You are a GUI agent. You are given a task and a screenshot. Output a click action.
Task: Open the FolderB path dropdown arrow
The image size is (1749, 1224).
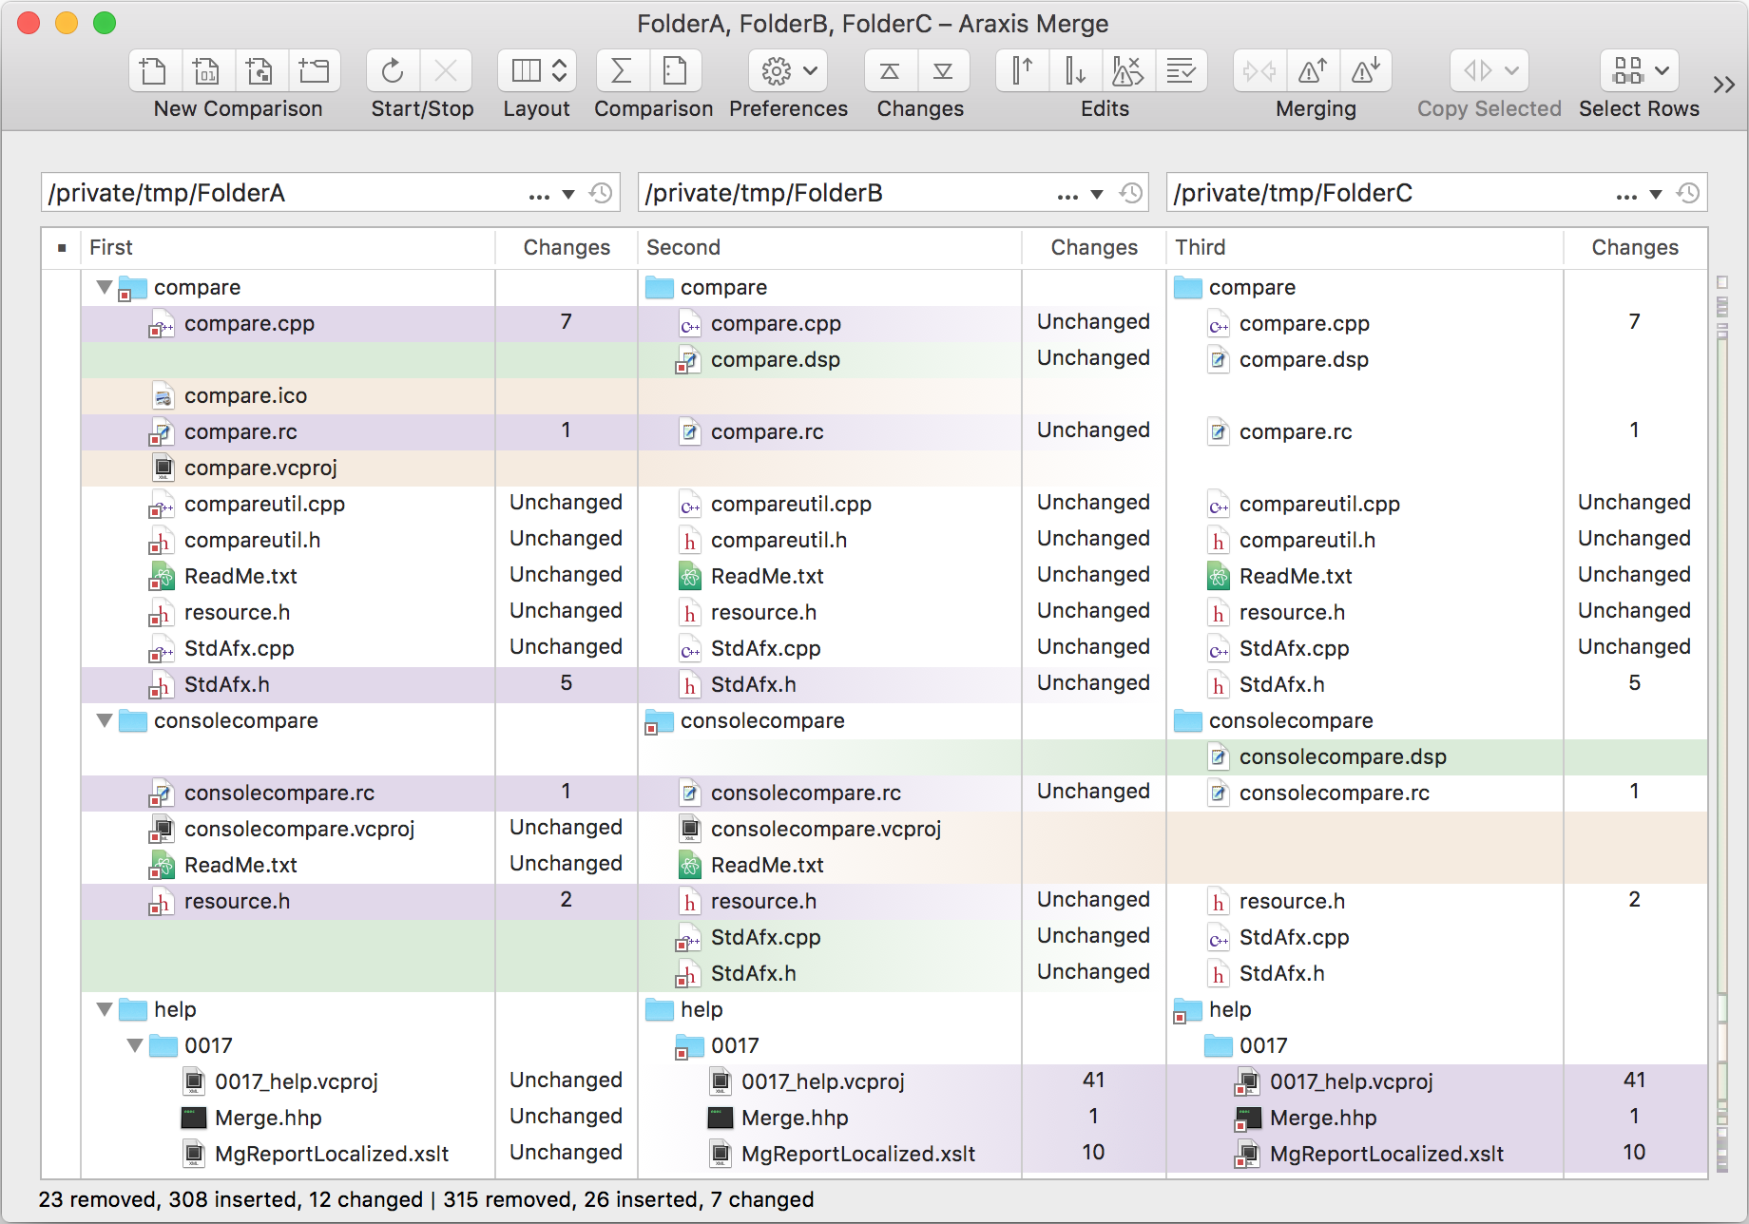click(x=1098, y=193)
